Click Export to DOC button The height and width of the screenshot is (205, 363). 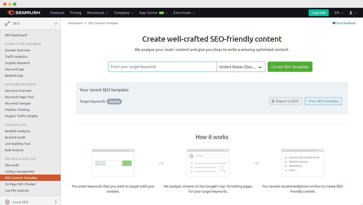click(x=286, y=101)
